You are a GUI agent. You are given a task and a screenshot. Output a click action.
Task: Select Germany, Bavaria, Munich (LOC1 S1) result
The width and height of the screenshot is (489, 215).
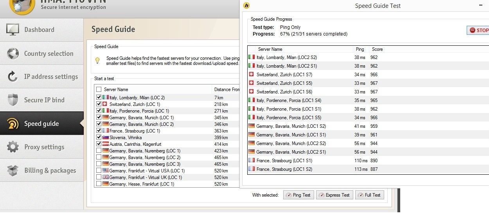(x=368, y=134)
